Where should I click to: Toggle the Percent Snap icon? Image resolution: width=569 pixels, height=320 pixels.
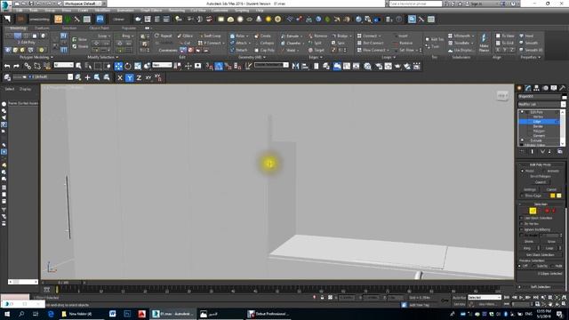228,66
